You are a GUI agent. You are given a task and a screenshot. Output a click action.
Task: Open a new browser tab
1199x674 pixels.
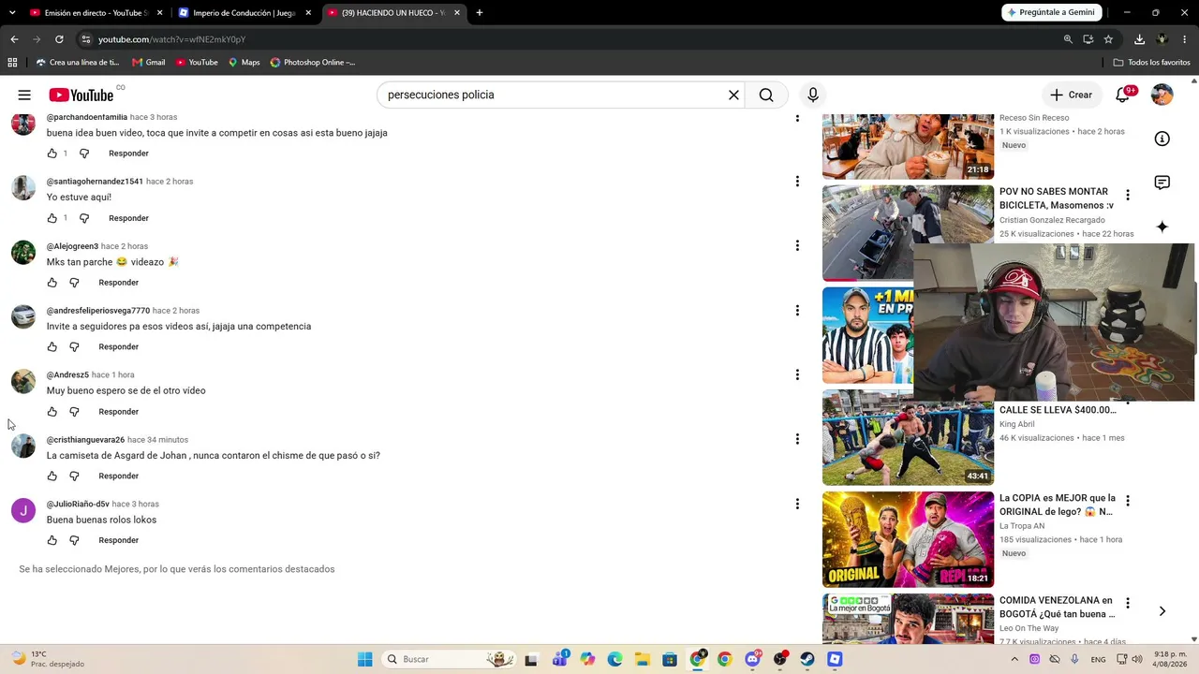(x=480, y=13)
